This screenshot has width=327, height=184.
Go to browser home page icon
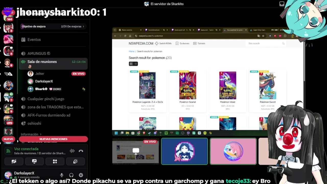pyautogui.click(x=130, y=36)
